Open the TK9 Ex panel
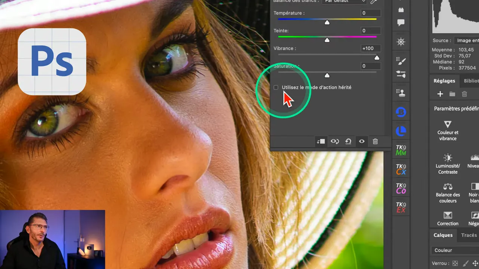479x269 pixels. (x=401, y=207)
